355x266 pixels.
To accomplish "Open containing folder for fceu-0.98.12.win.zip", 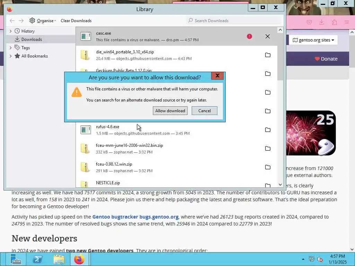I will coord(268,167).
